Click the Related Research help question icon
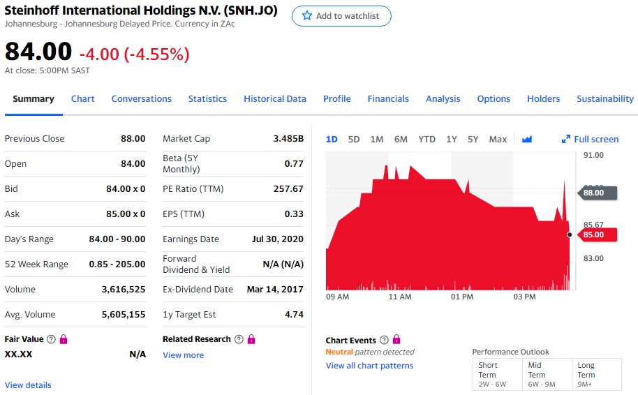Image resolution: width=638 pixels, height=395 pixels. (x=239, y=339)
